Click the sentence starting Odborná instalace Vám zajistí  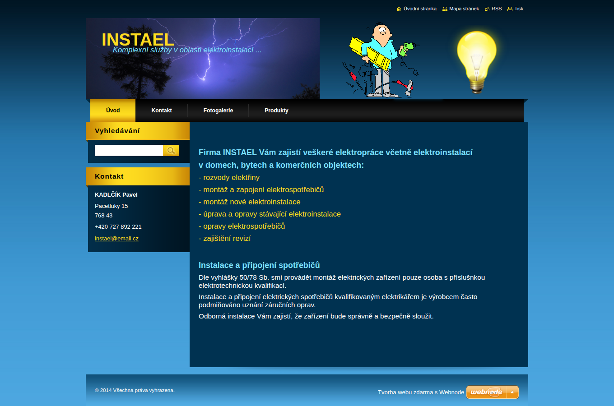tap(316, 316)
